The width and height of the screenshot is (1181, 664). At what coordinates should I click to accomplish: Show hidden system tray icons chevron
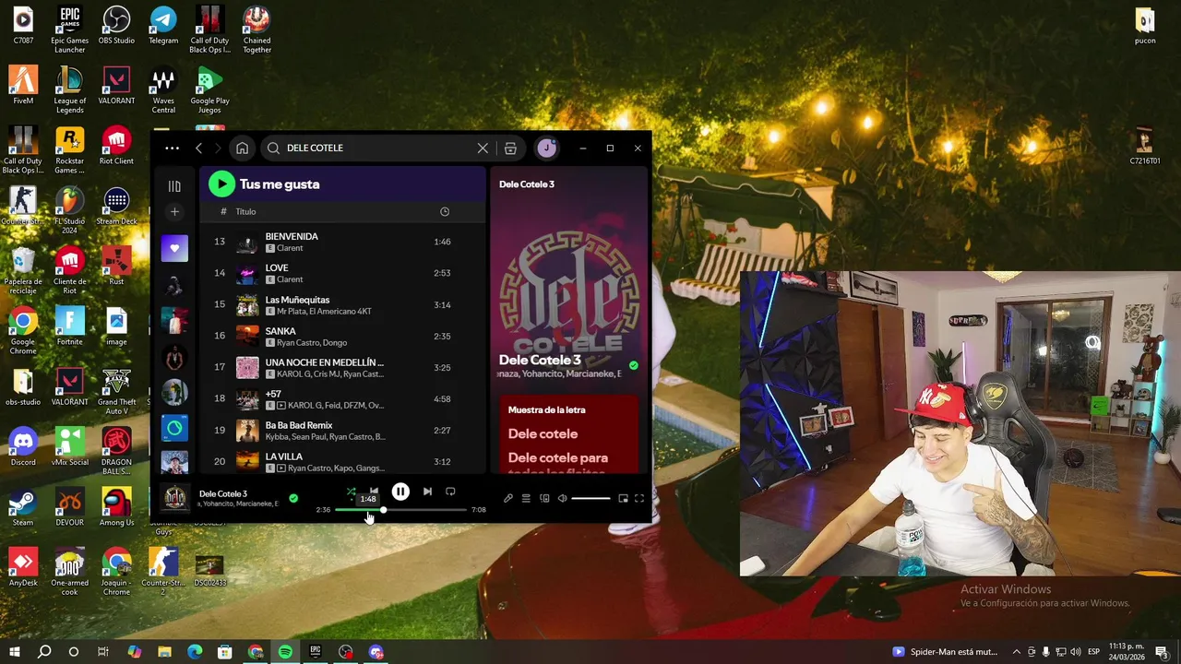click(1017, 652)
